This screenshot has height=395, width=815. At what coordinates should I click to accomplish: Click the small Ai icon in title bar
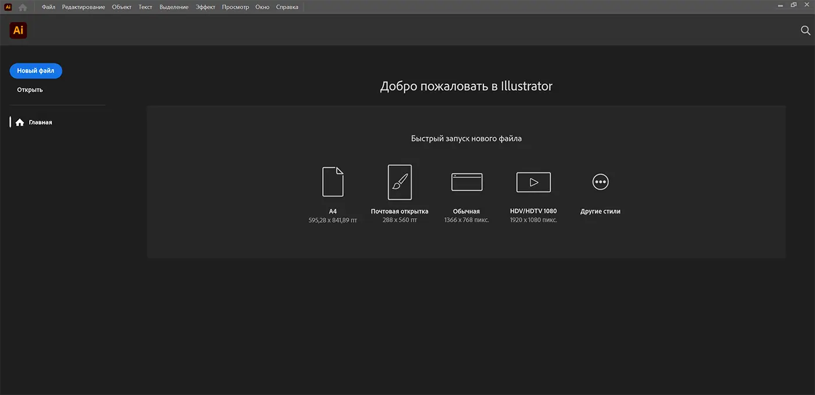click(x=8, y=7)
